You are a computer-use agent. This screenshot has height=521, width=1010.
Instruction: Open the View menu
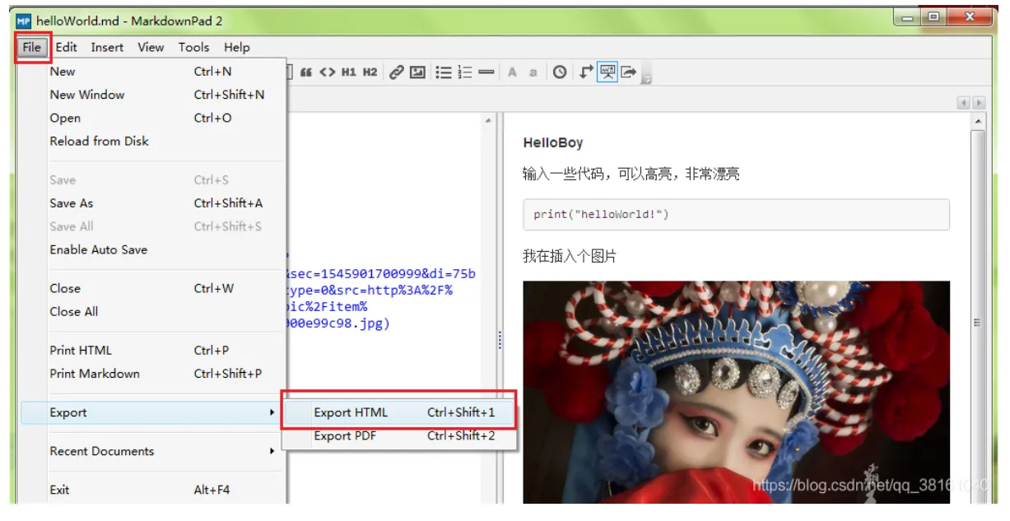pos(151,47)
